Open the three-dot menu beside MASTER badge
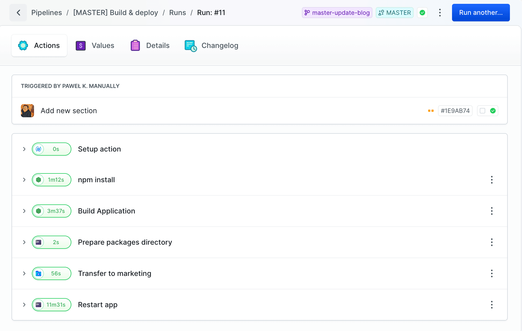 440,13
